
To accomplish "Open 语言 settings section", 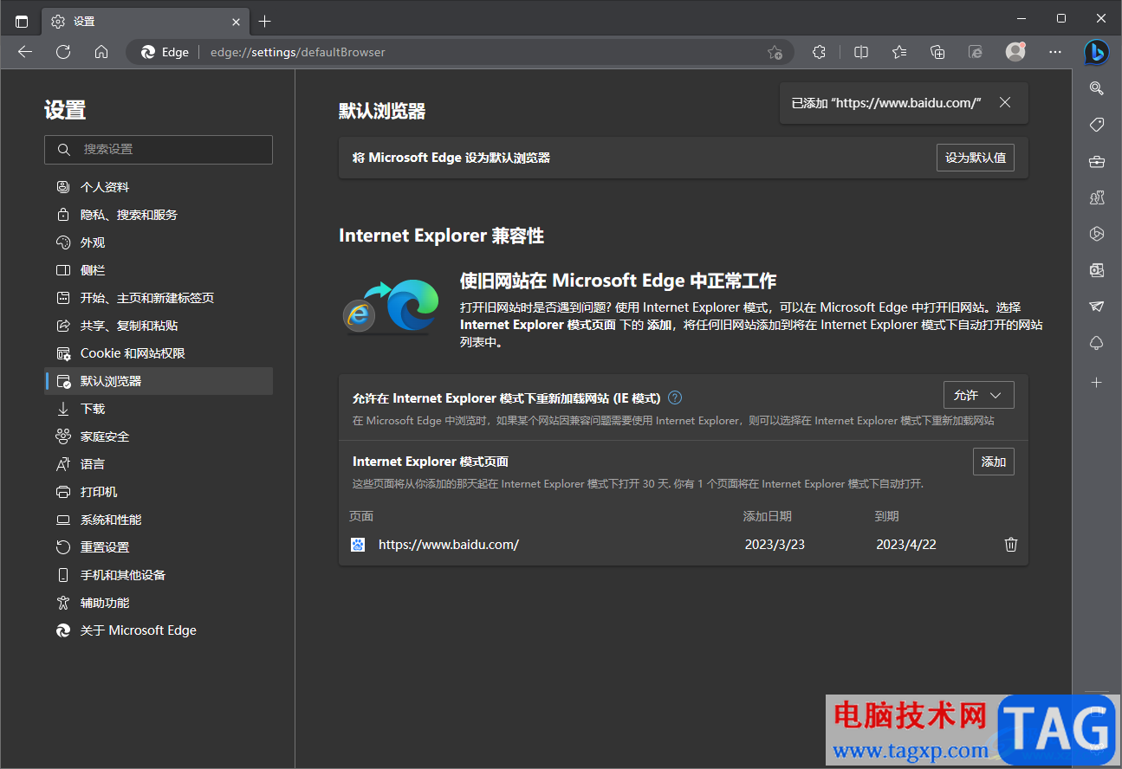I will 159,464.
